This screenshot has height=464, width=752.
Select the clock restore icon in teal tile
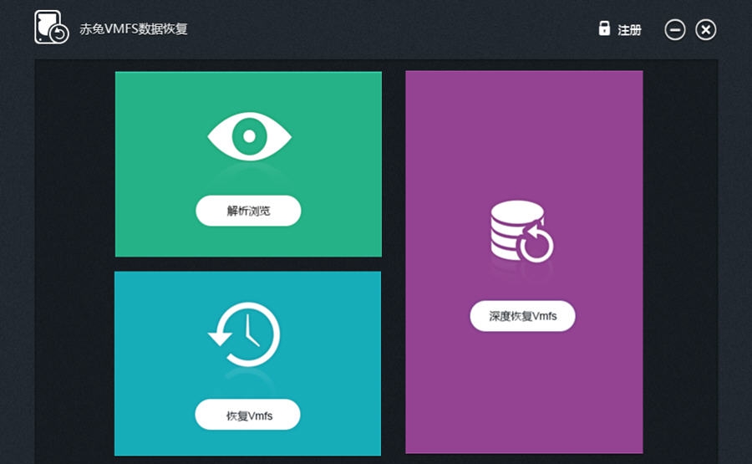coord(244,334)
